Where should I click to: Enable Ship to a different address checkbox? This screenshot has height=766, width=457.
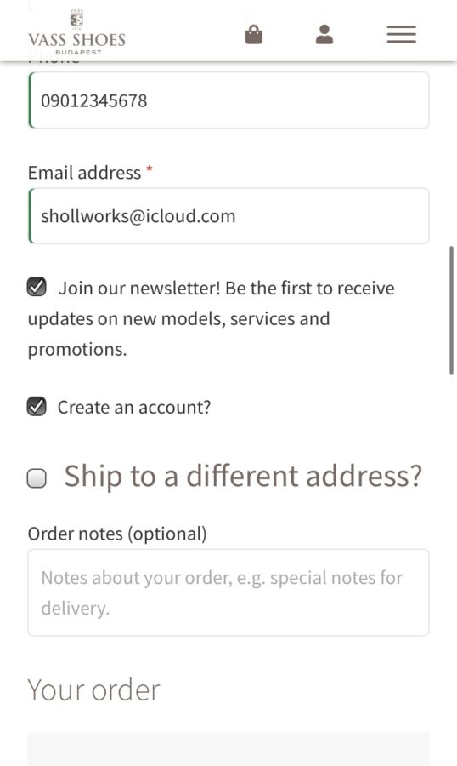click(37, 478)
